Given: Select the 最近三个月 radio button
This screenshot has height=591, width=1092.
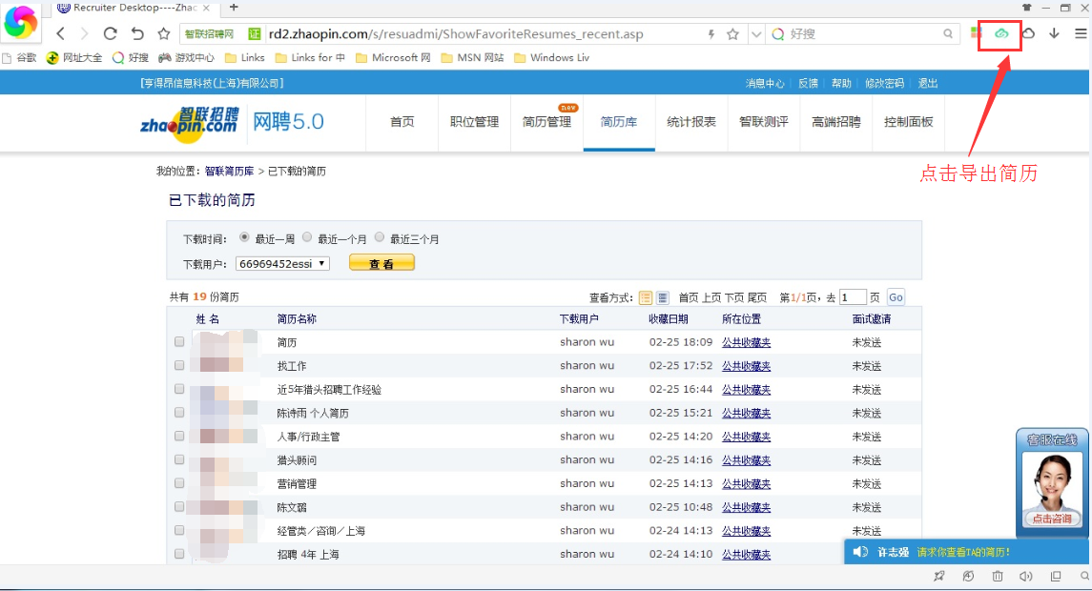Looking at the screenshot, I should 380,237.
